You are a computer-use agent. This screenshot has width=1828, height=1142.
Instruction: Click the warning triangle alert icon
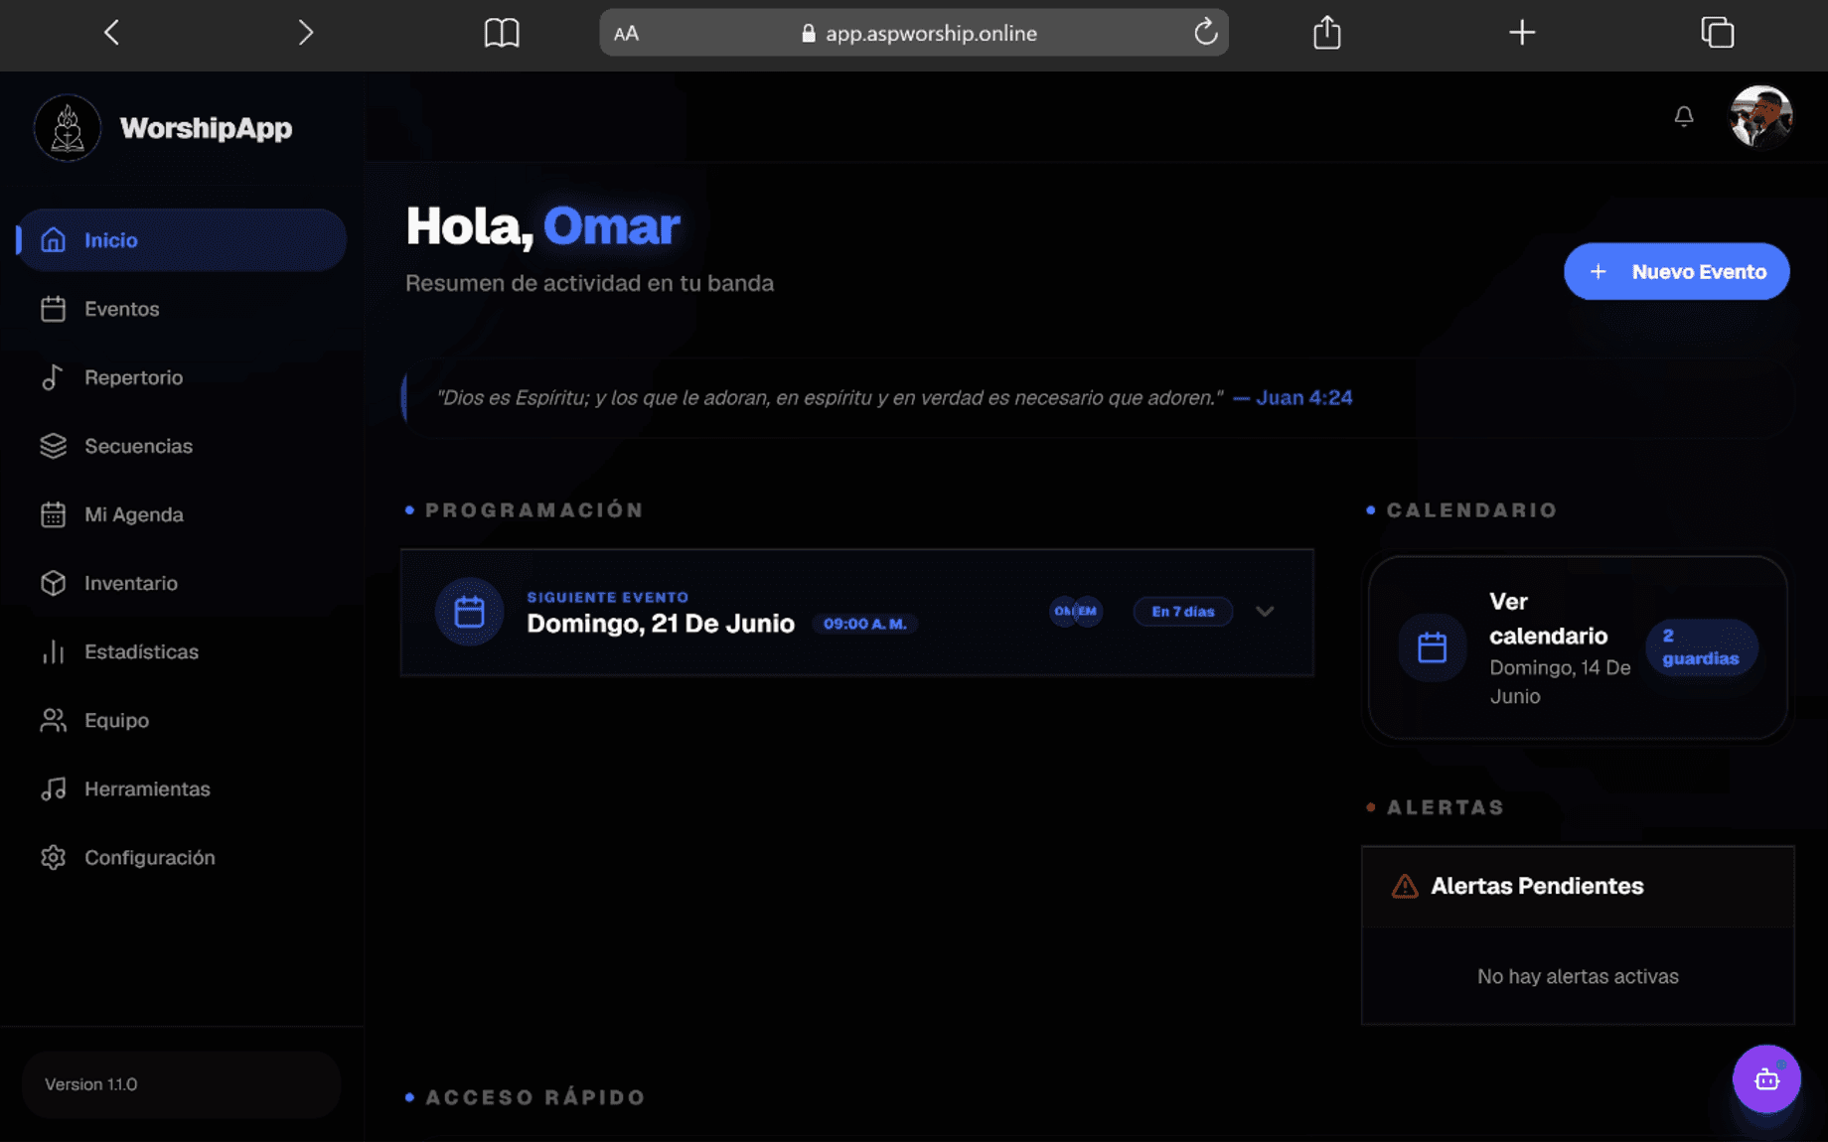(1404, 886)
